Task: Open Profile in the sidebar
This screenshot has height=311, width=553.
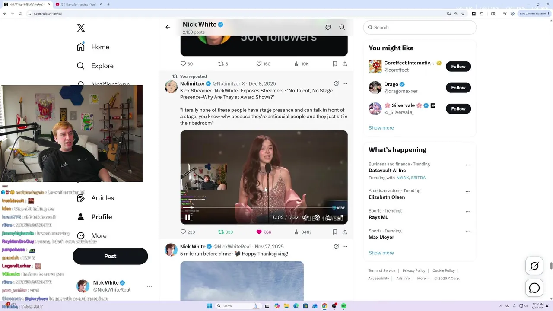Action: [x=94, y=217]
